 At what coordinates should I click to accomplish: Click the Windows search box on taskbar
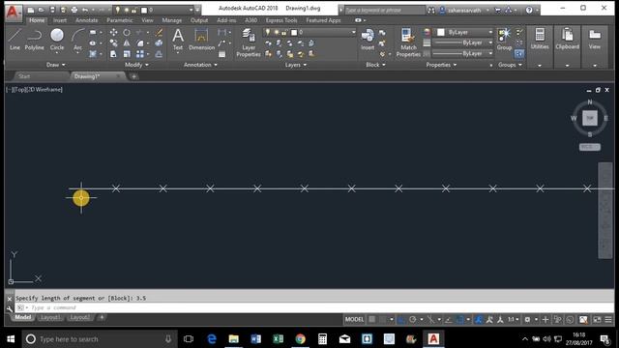point(99,339)
